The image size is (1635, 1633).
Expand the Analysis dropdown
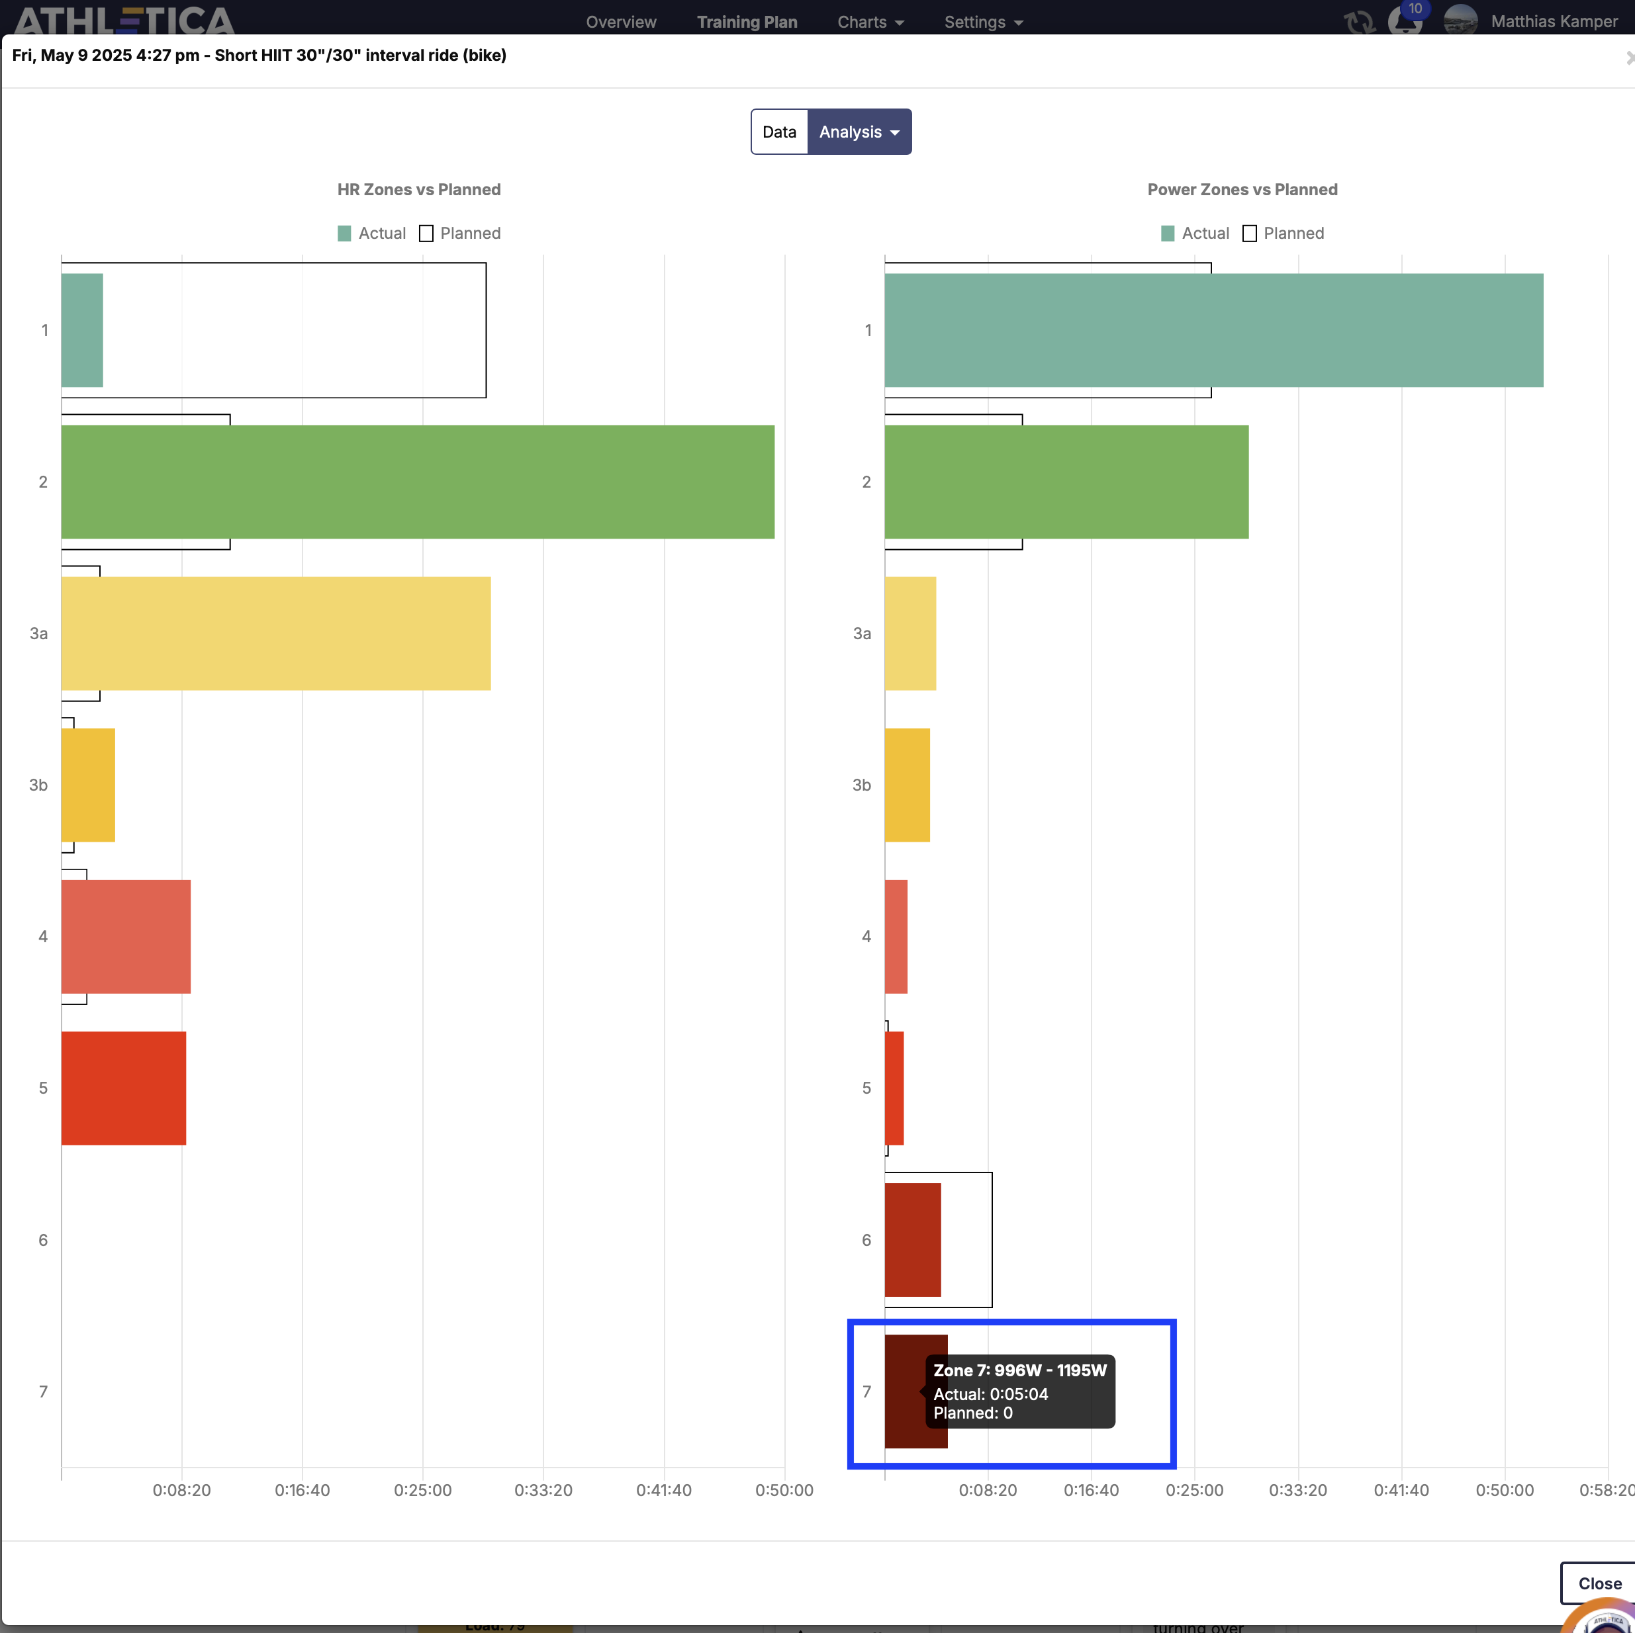(x=859, y=132)
